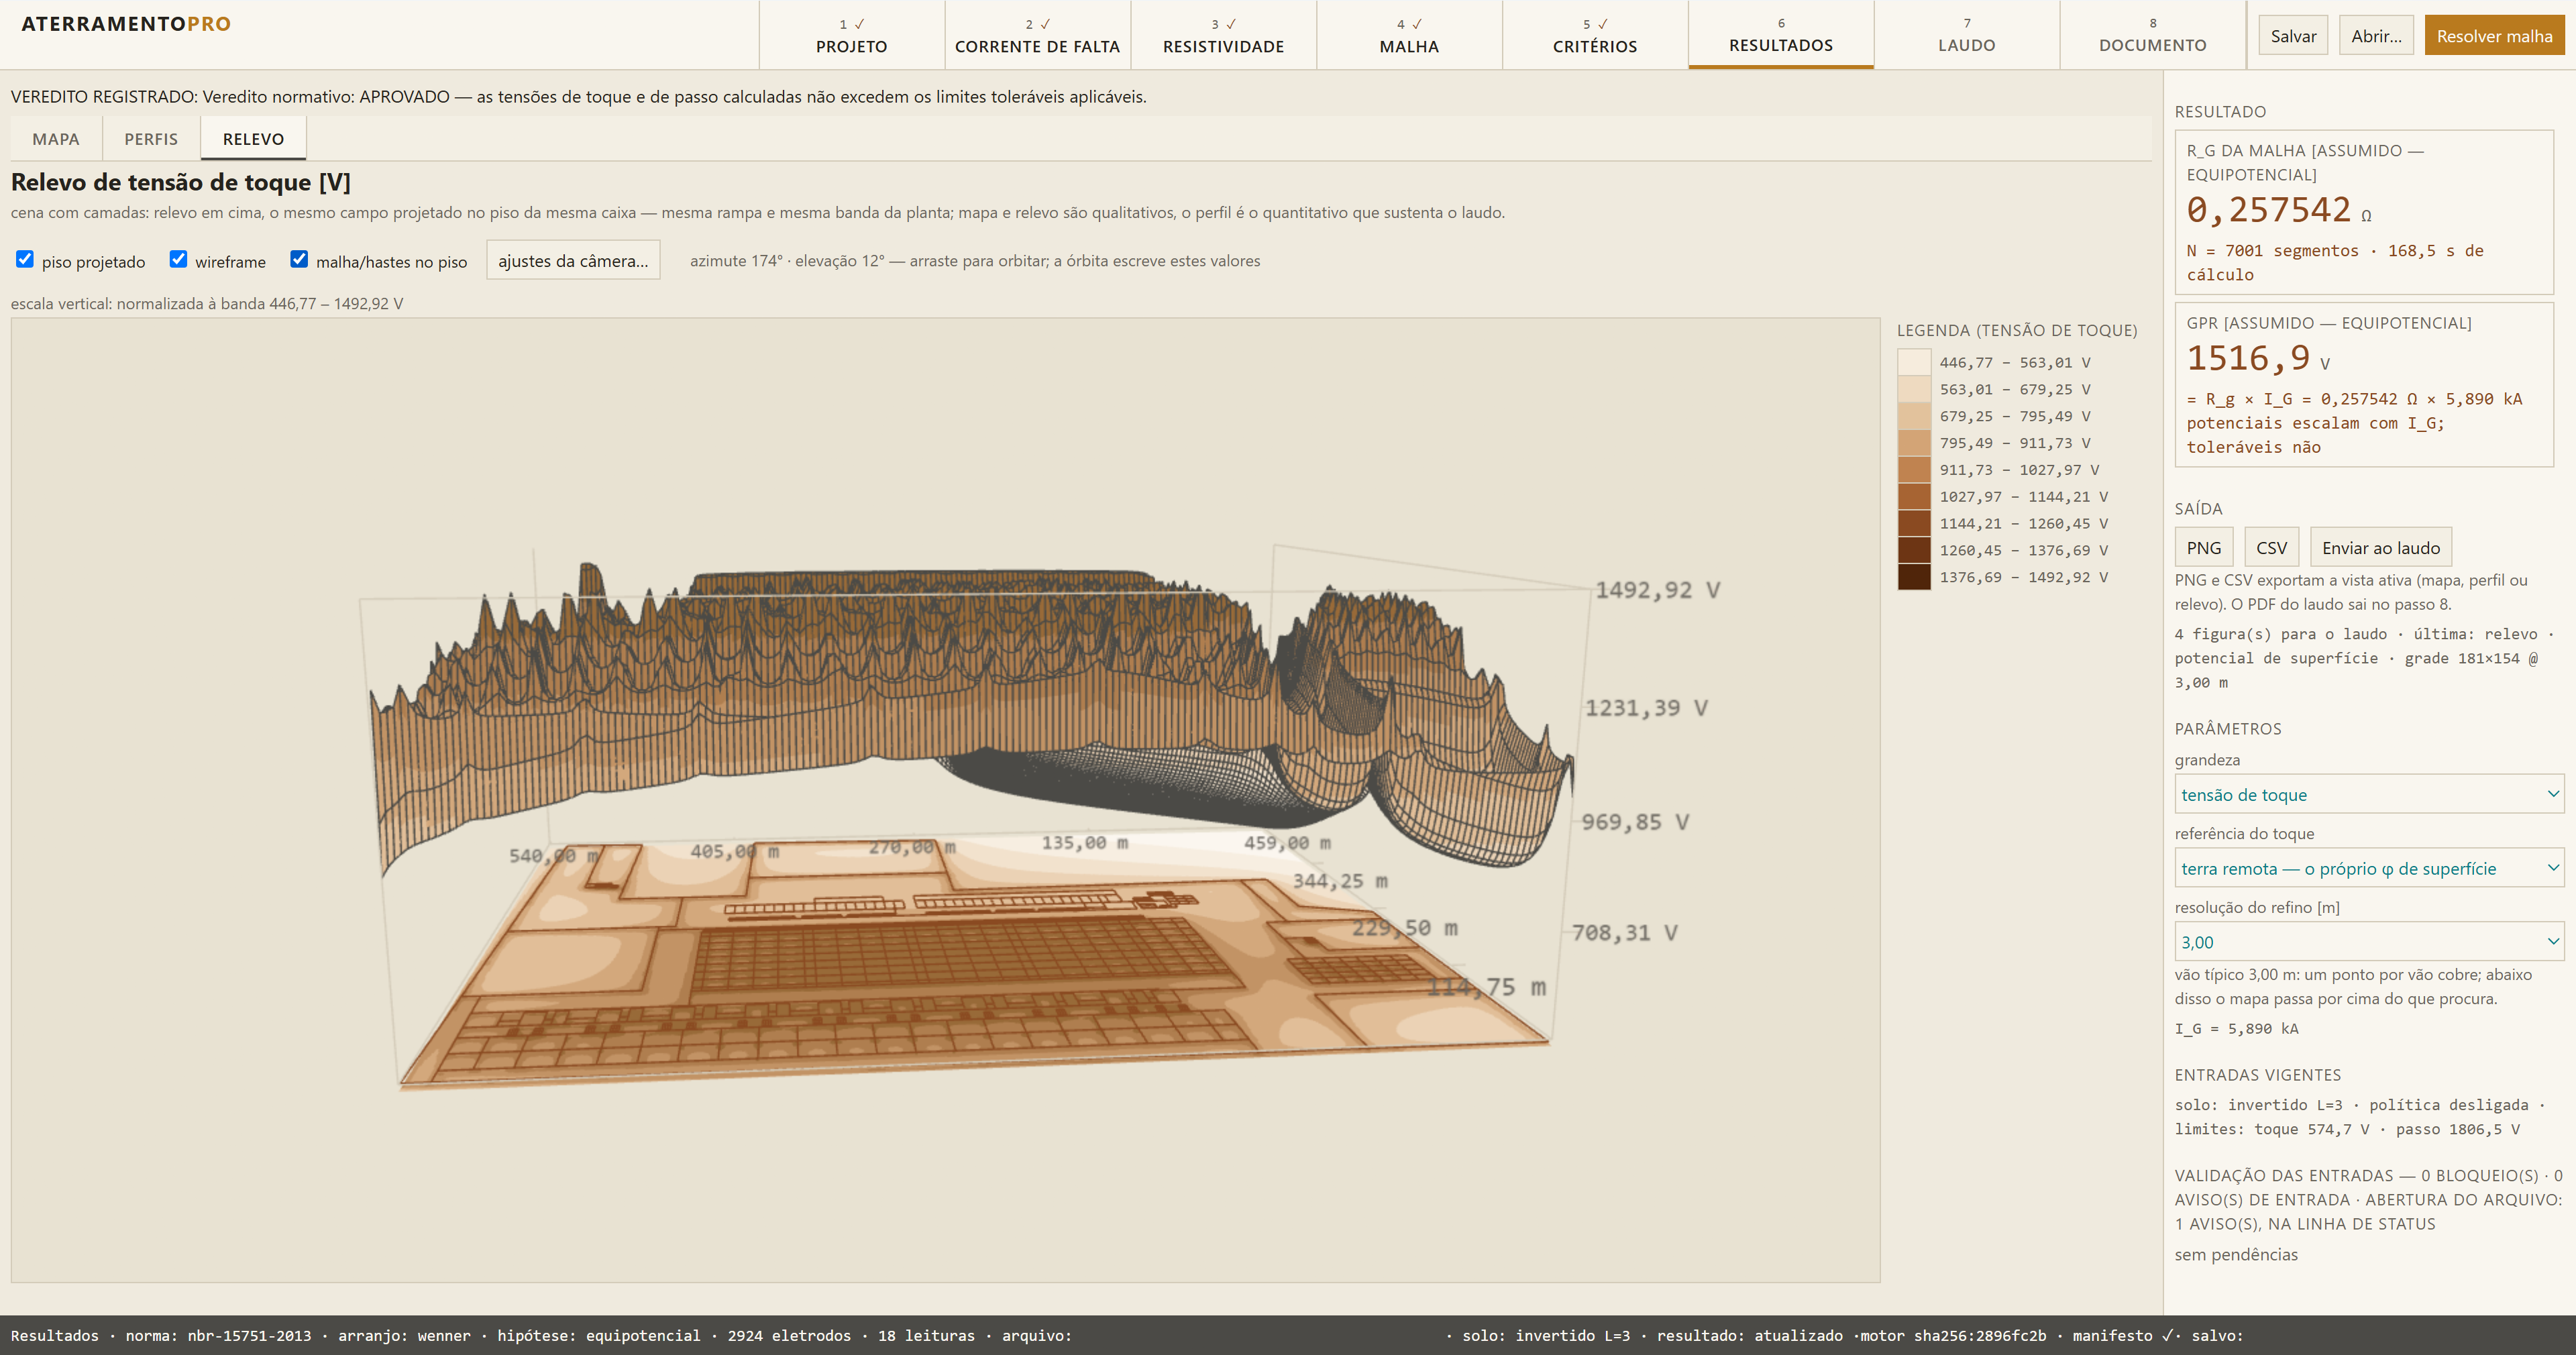
Task: Click the GPR value 1516,9 V
Action: pyautogui.click(x=2258, y=358)
